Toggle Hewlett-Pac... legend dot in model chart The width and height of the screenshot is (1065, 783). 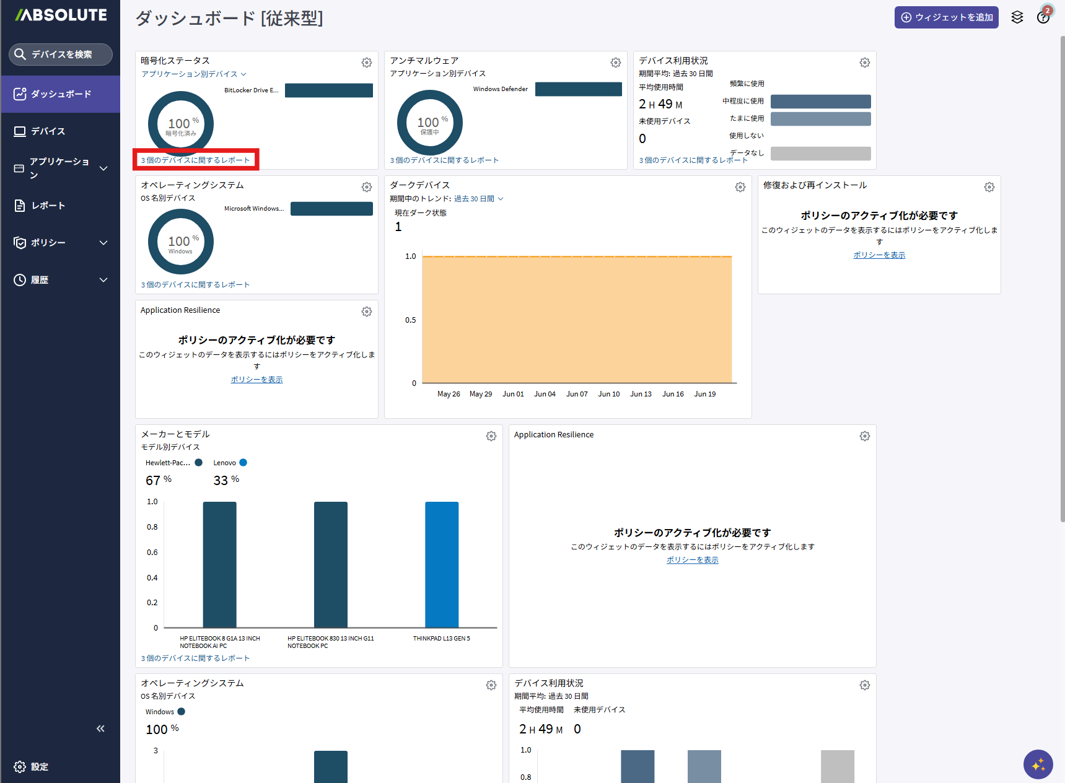tap(199, 463)
